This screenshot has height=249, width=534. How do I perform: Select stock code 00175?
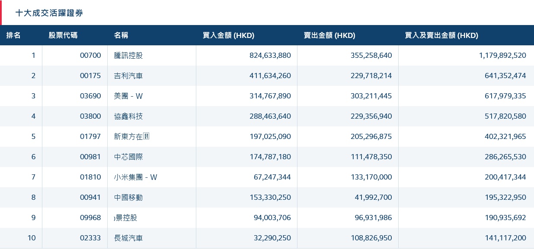point(90,76)
